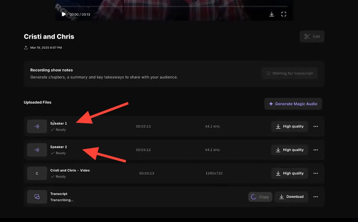
Task: Click the Cristi and Chris video thumbnail
Action: click(x=37, y=173)
